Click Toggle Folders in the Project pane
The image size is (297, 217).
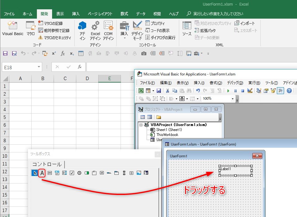(x=158, y=117)
